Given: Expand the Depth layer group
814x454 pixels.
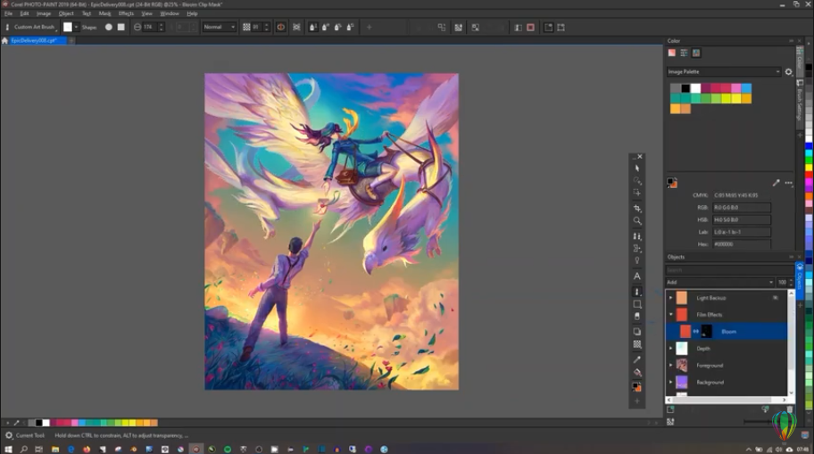Looking at the screenshot, I should [x=670, y=349].
